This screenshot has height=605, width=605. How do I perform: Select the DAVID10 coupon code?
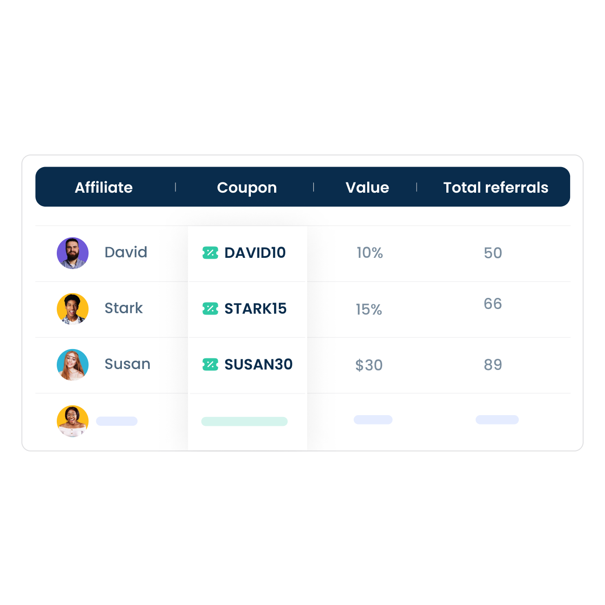(255, 253)
